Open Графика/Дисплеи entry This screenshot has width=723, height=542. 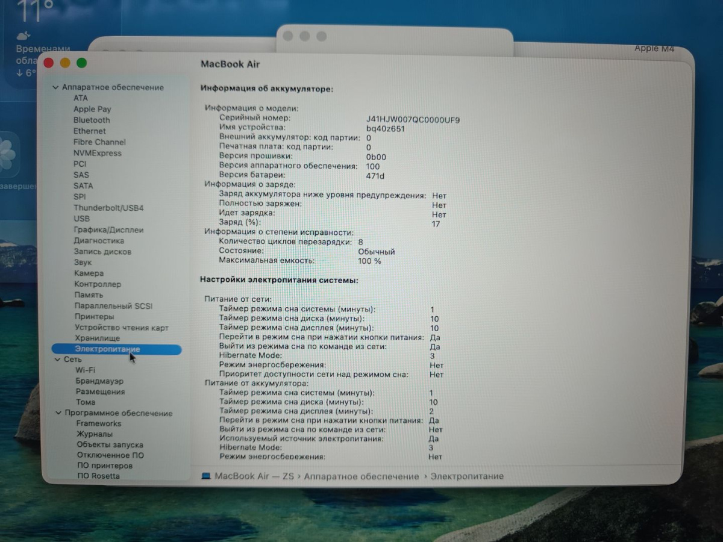[x=109, y=229]
